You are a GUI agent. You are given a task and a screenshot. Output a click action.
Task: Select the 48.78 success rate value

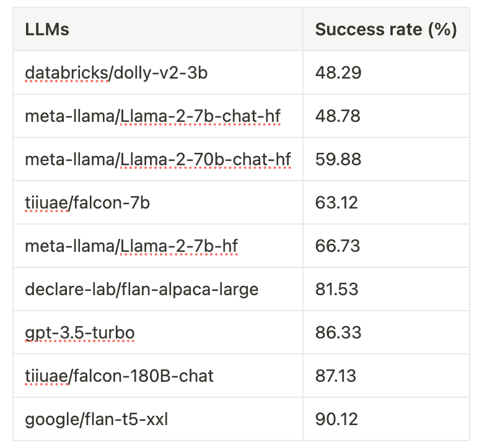point(338,116)
